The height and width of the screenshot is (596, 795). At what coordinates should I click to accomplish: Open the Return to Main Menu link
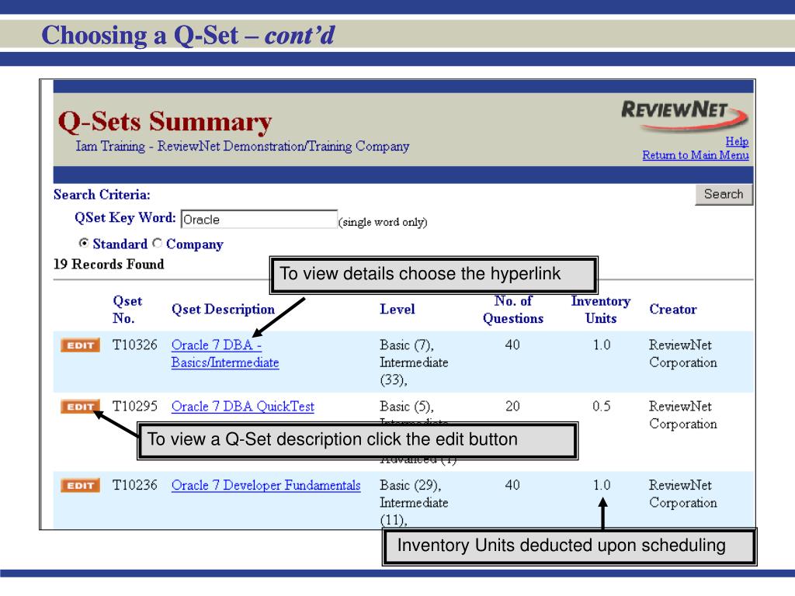pyautogui.click(x=695, y=155)
